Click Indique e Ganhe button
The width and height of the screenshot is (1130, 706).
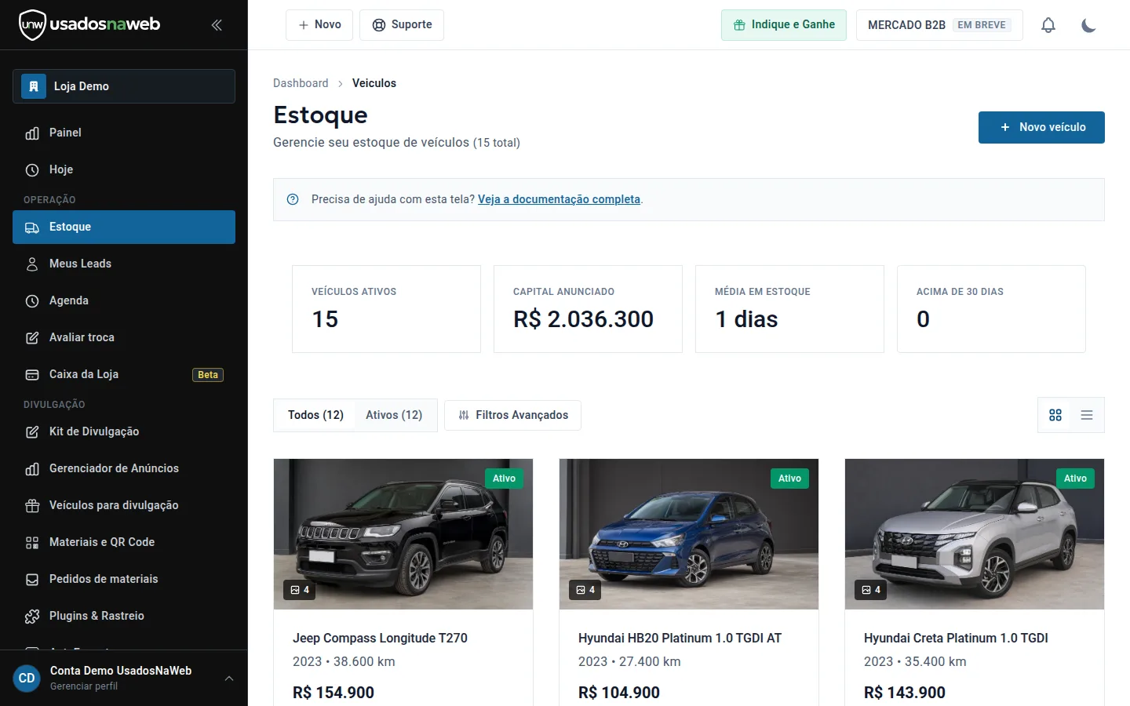click(x=784, y=25)
